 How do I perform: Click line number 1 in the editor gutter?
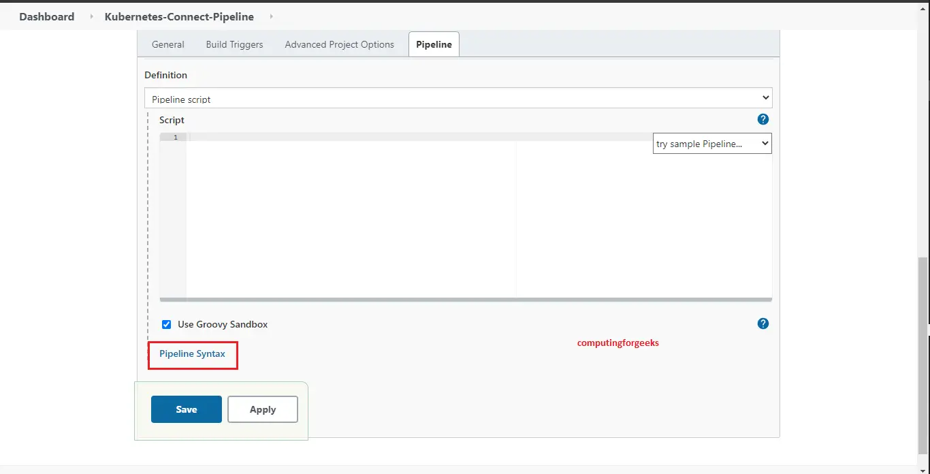175,138
